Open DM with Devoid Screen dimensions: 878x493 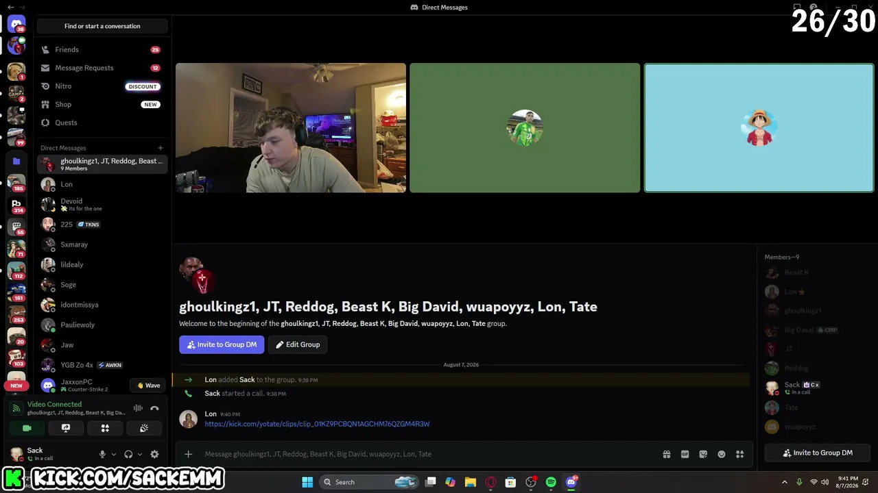click(x=102, y=204)
